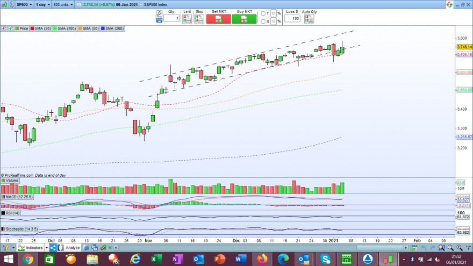The width and height of the screenshot is (473, 266).
Task: Click the Stochastic (14 3 5) panel label
Action: point(19,229)
